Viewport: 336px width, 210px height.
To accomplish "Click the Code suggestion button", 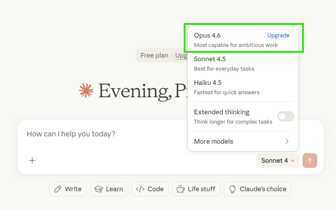I will coord(150,189).
